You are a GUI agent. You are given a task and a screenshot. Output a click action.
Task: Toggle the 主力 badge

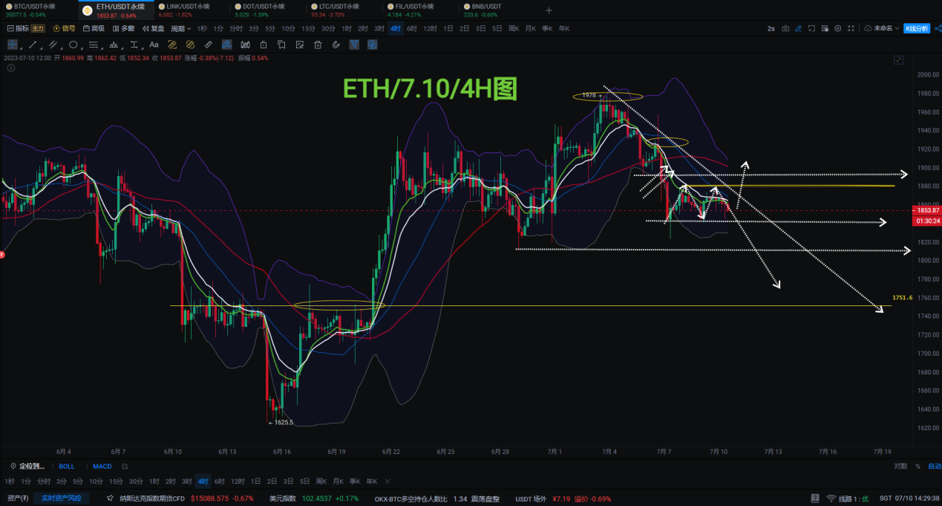click(38, 28)
